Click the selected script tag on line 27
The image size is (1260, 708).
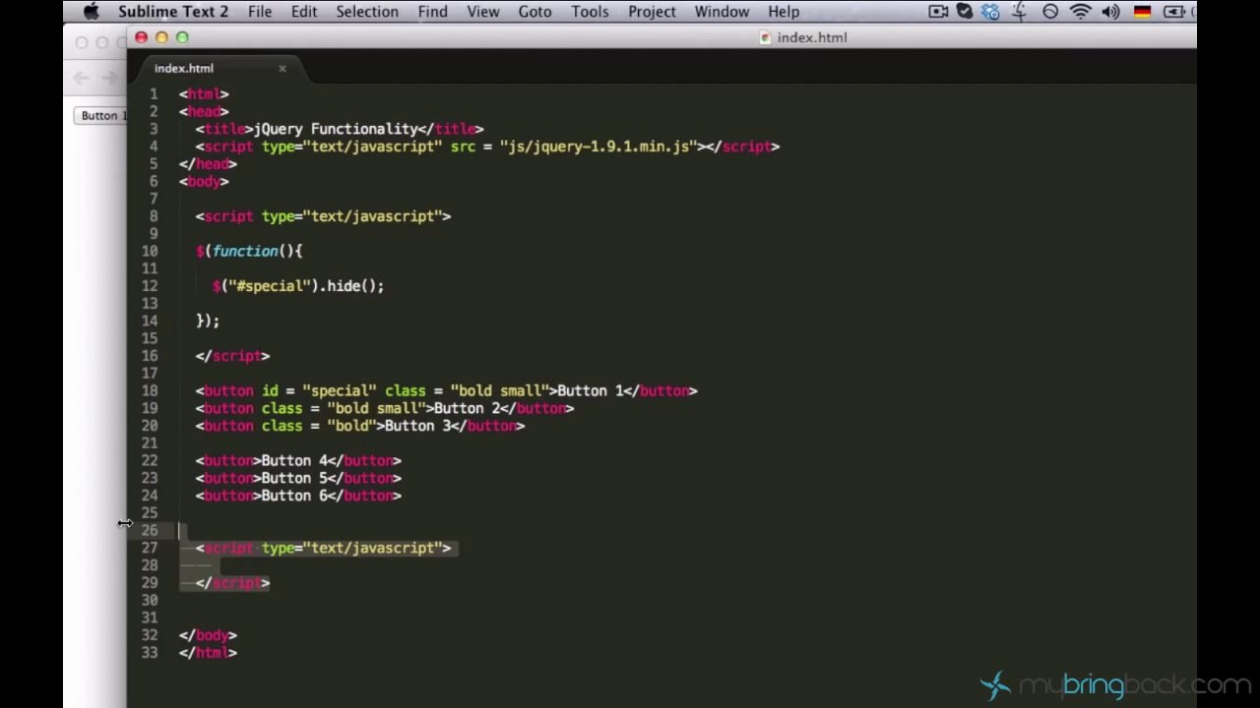click(323, 548)
